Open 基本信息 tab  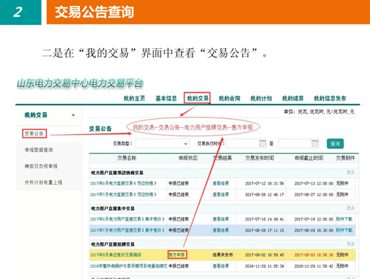click(166, 98)
